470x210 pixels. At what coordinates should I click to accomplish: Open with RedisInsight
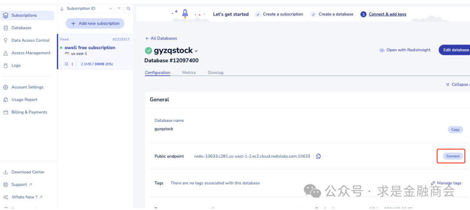(405, 50)
